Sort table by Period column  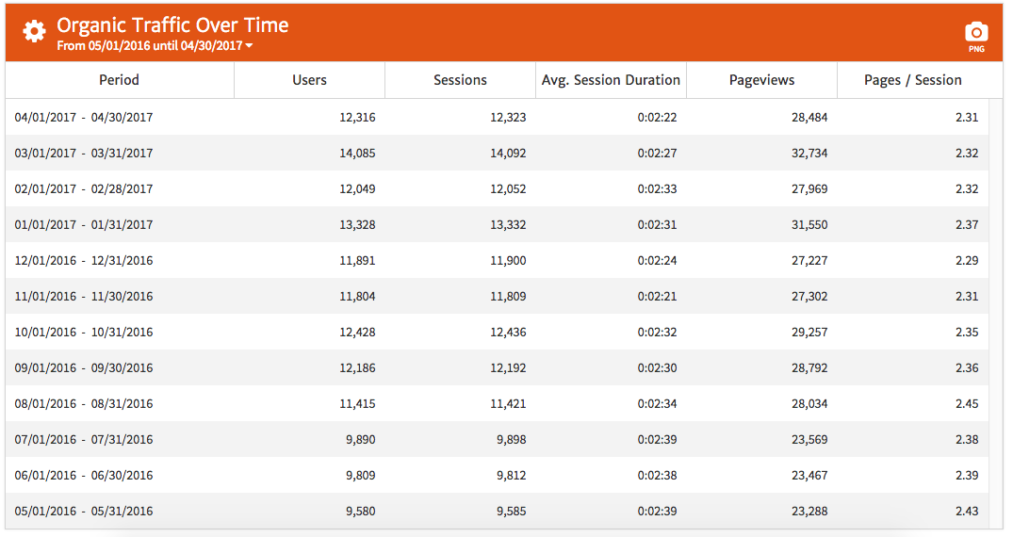[119, 80]
